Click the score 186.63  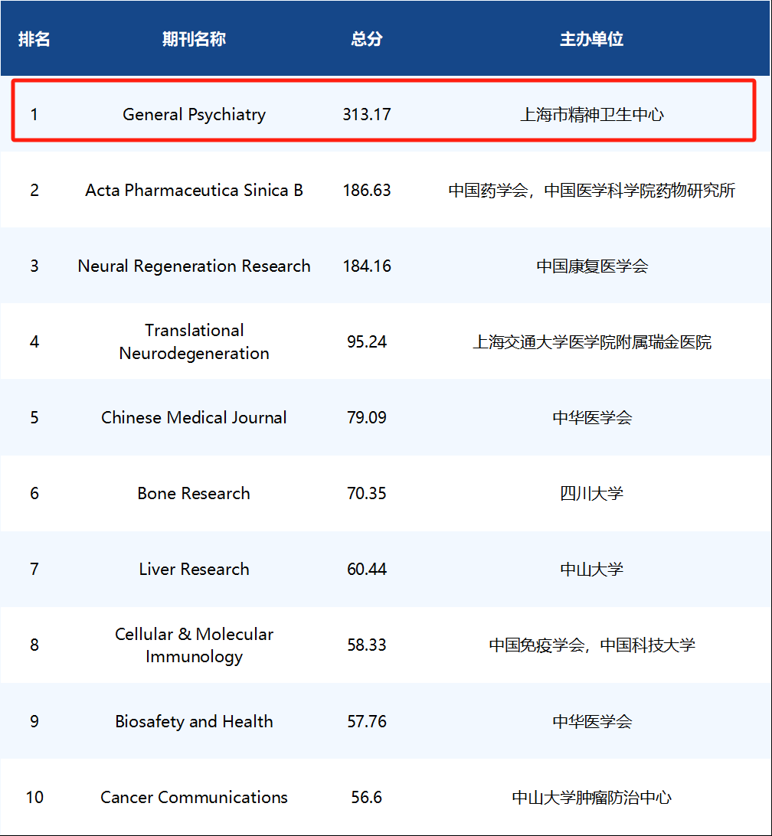[367, 191]
